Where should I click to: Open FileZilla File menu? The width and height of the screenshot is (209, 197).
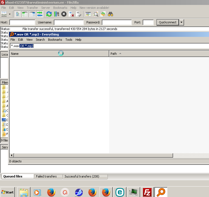point(4,8)
